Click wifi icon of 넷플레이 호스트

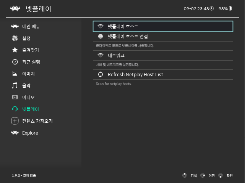point(100,26)
